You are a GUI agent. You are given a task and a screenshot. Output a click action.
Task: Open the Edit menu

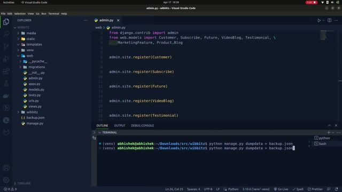pyautogui.click(x=10, y=13)
